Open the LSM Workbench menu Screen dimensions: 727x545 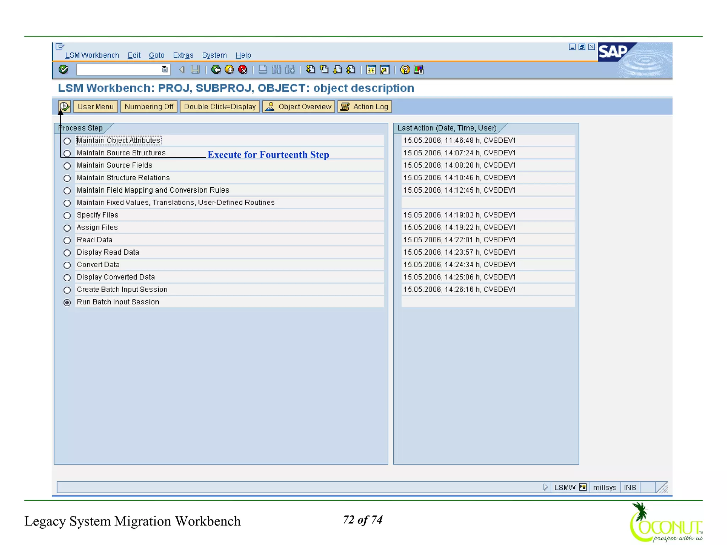[92, 55]
